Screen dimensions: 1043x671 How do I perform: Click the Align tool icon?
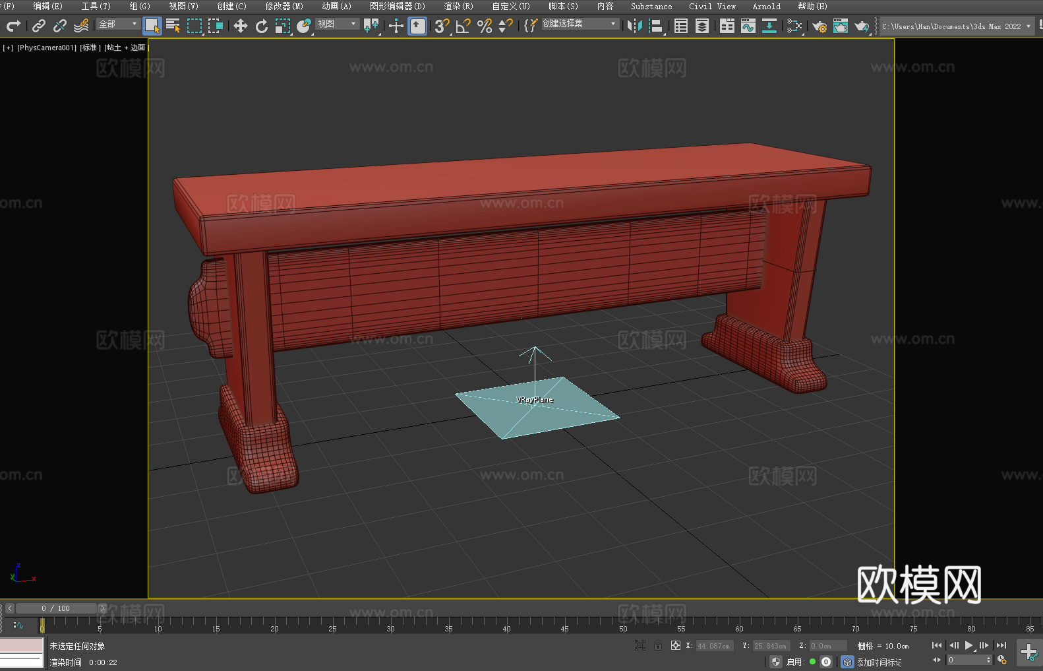(656, 26)
